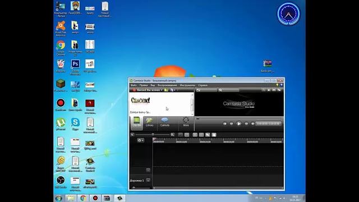Viewport: 359px width, 202px height.
Task: Open Google Chrome desktop shortcut
Action: pos(61,48)
